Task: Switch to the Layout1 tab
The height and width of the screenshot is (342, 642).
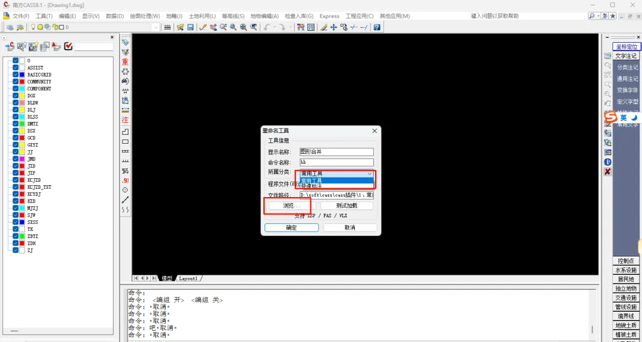Action: [x=188, y=278]
